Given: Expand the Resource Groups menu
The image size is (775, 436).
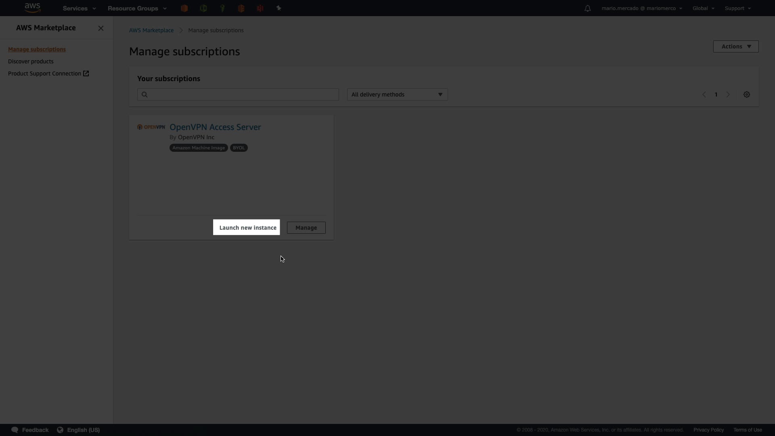Looking at the screenshot, I should (x=137, y=8).
